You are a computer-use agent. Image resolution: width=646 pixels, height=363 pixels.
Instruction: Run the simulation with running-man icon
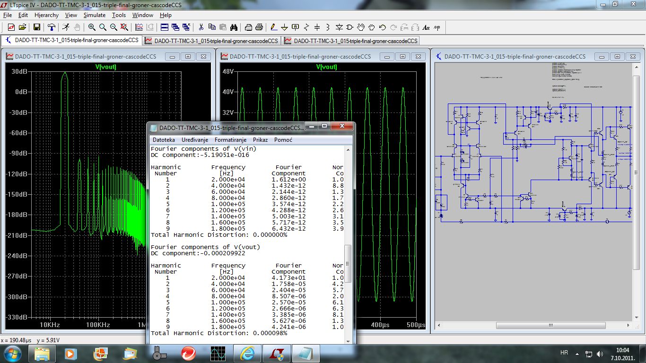point(66,27)
